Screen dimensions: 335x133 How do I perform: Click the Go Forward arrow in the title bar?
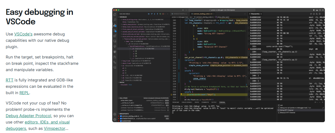[186, 10]
